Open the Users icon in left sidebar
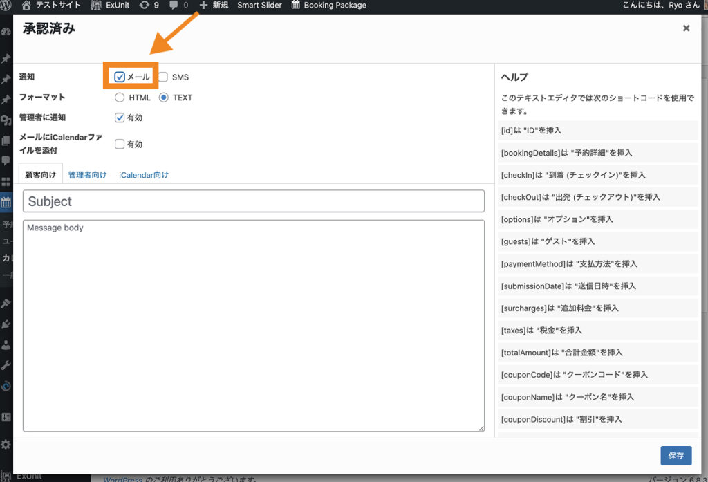 pyautogui.click(x=6, y=344)
